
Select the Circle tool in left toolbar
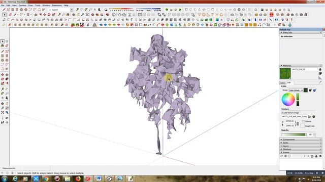[x=3, y=60]
